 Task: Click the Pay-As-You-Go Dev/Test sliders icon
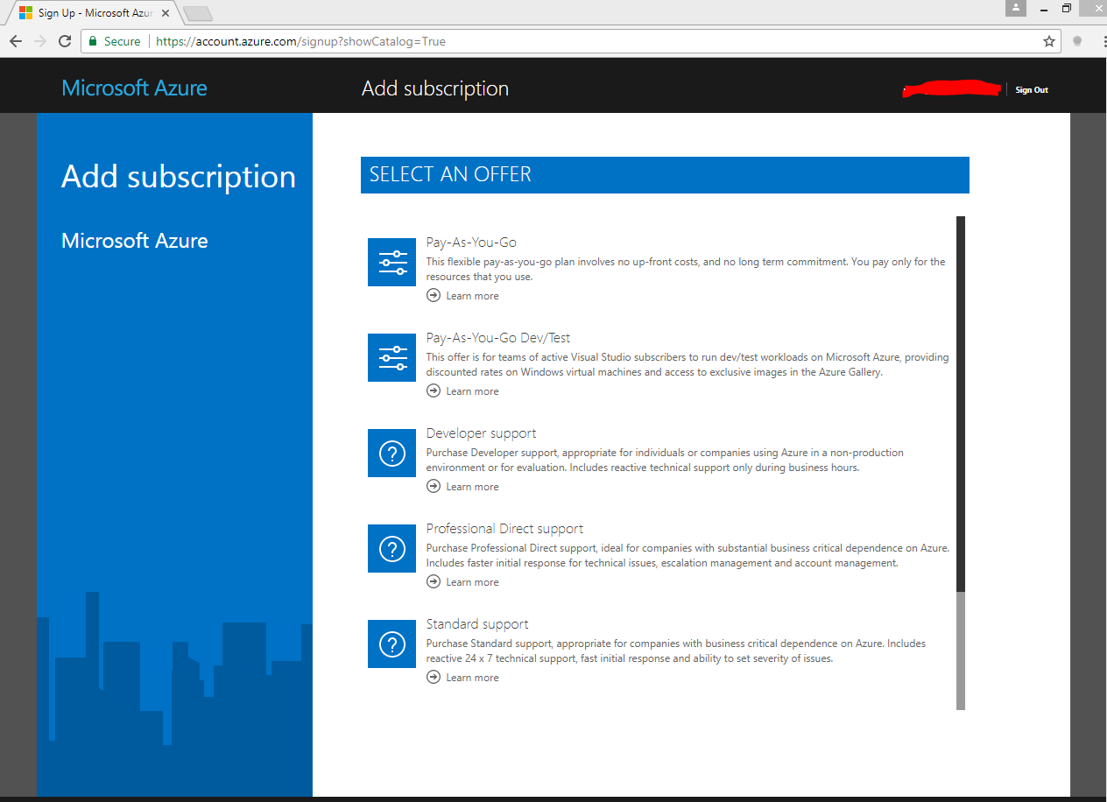(x=391, y=357)
